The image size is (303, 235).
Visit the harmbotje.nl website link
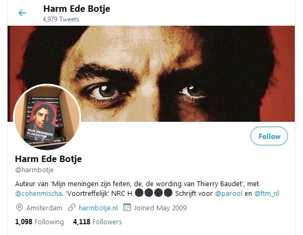[98, 208]
